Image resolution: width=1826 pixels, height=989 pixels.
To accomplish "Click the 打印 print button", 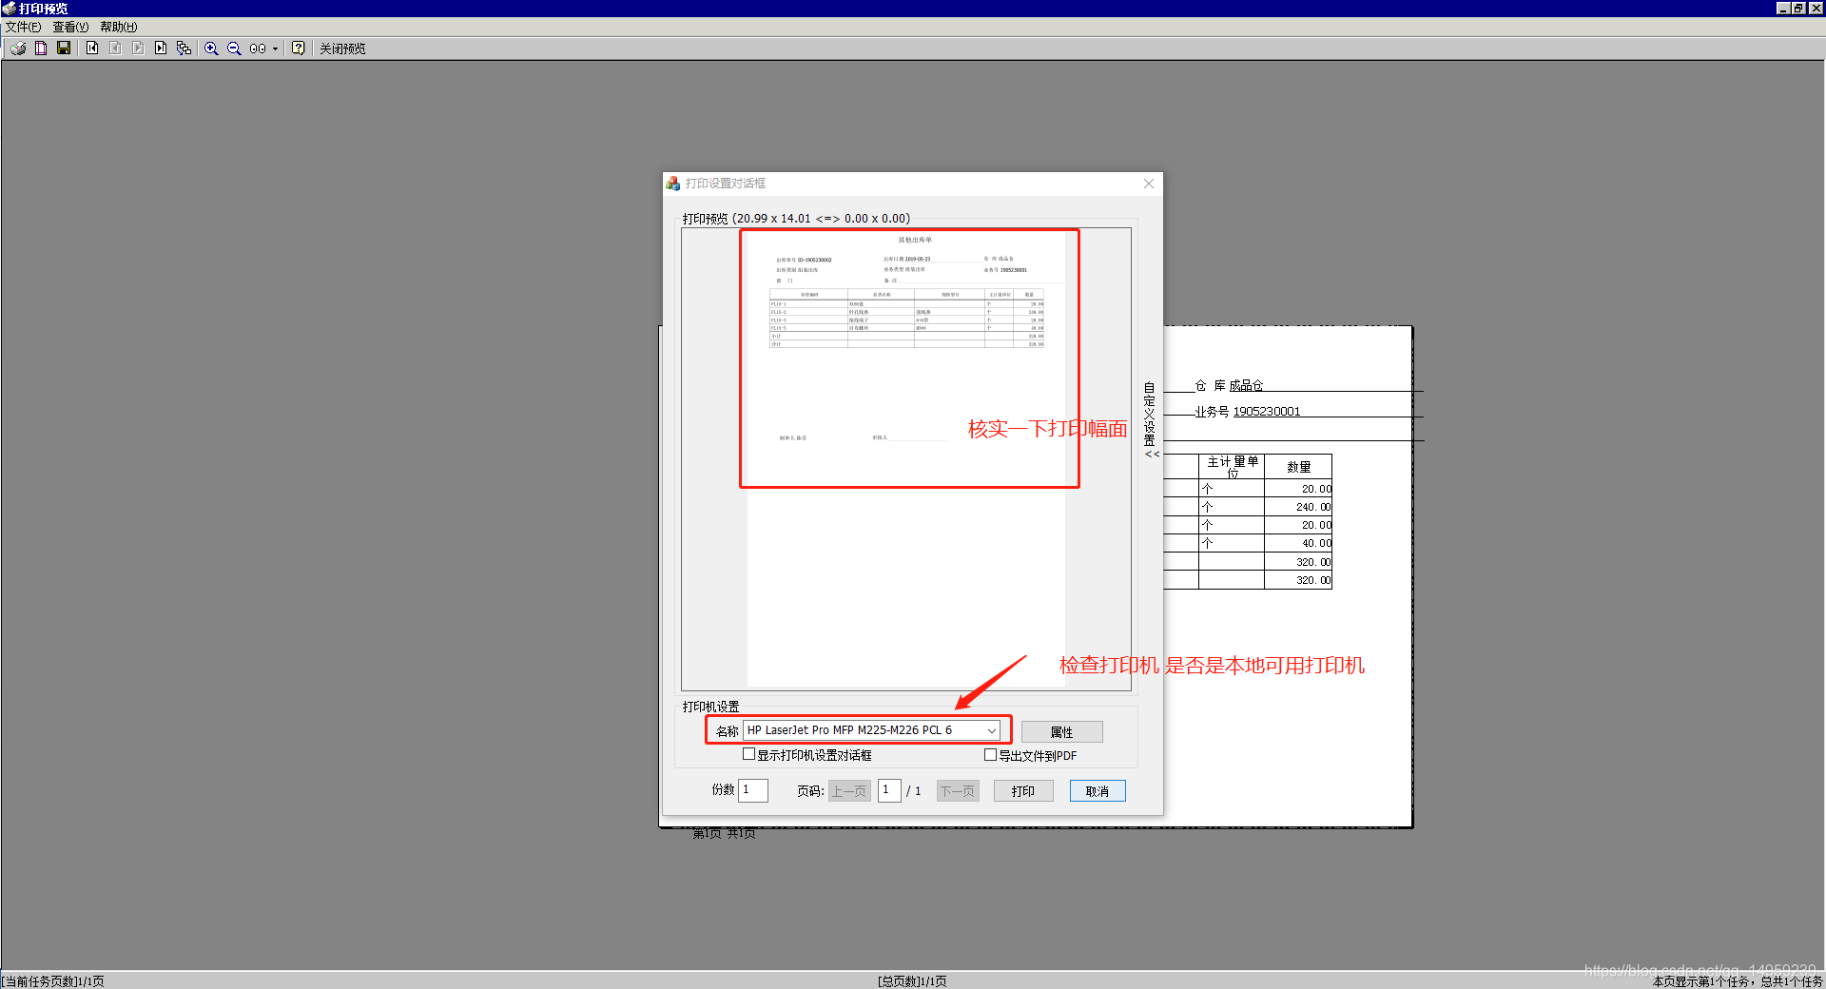I will tap(1023, 791).
